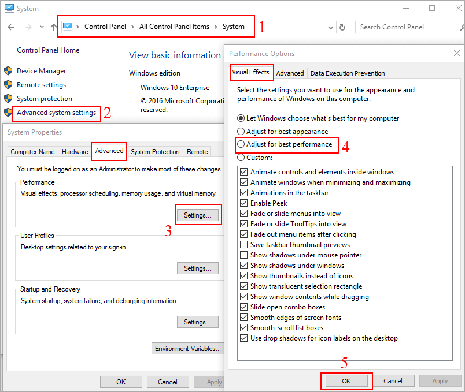This screenshot has height=392, width=465.
Task: Click Cancel in System Properties dialog
Action: (168, 382)
